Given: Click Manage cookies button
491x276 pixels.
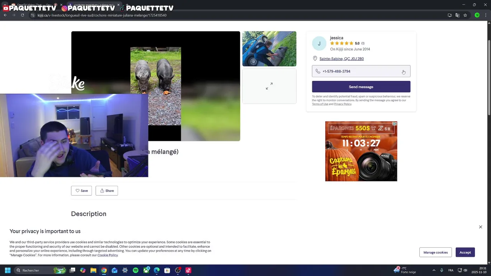Looking at the screenshot, I should pos(435,252).
